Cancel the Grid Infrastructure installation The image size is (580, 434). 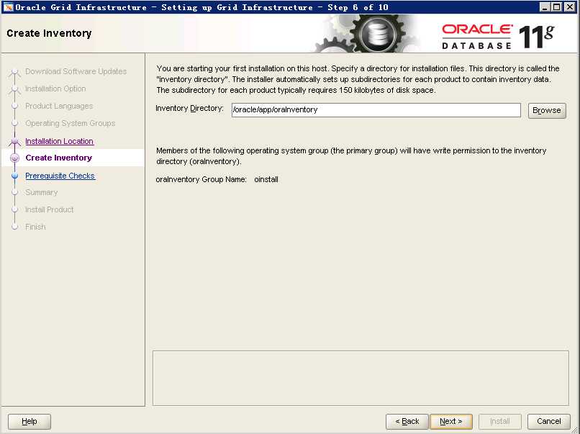(x=548, y=421)
